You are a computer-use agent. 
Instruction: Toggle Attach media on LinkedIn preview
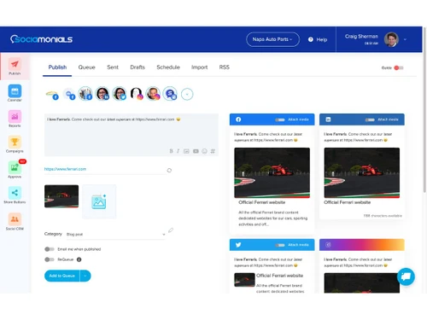[370, 119]
